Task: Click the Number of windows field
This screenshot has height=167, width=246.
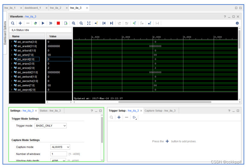Action: (58, 154)
